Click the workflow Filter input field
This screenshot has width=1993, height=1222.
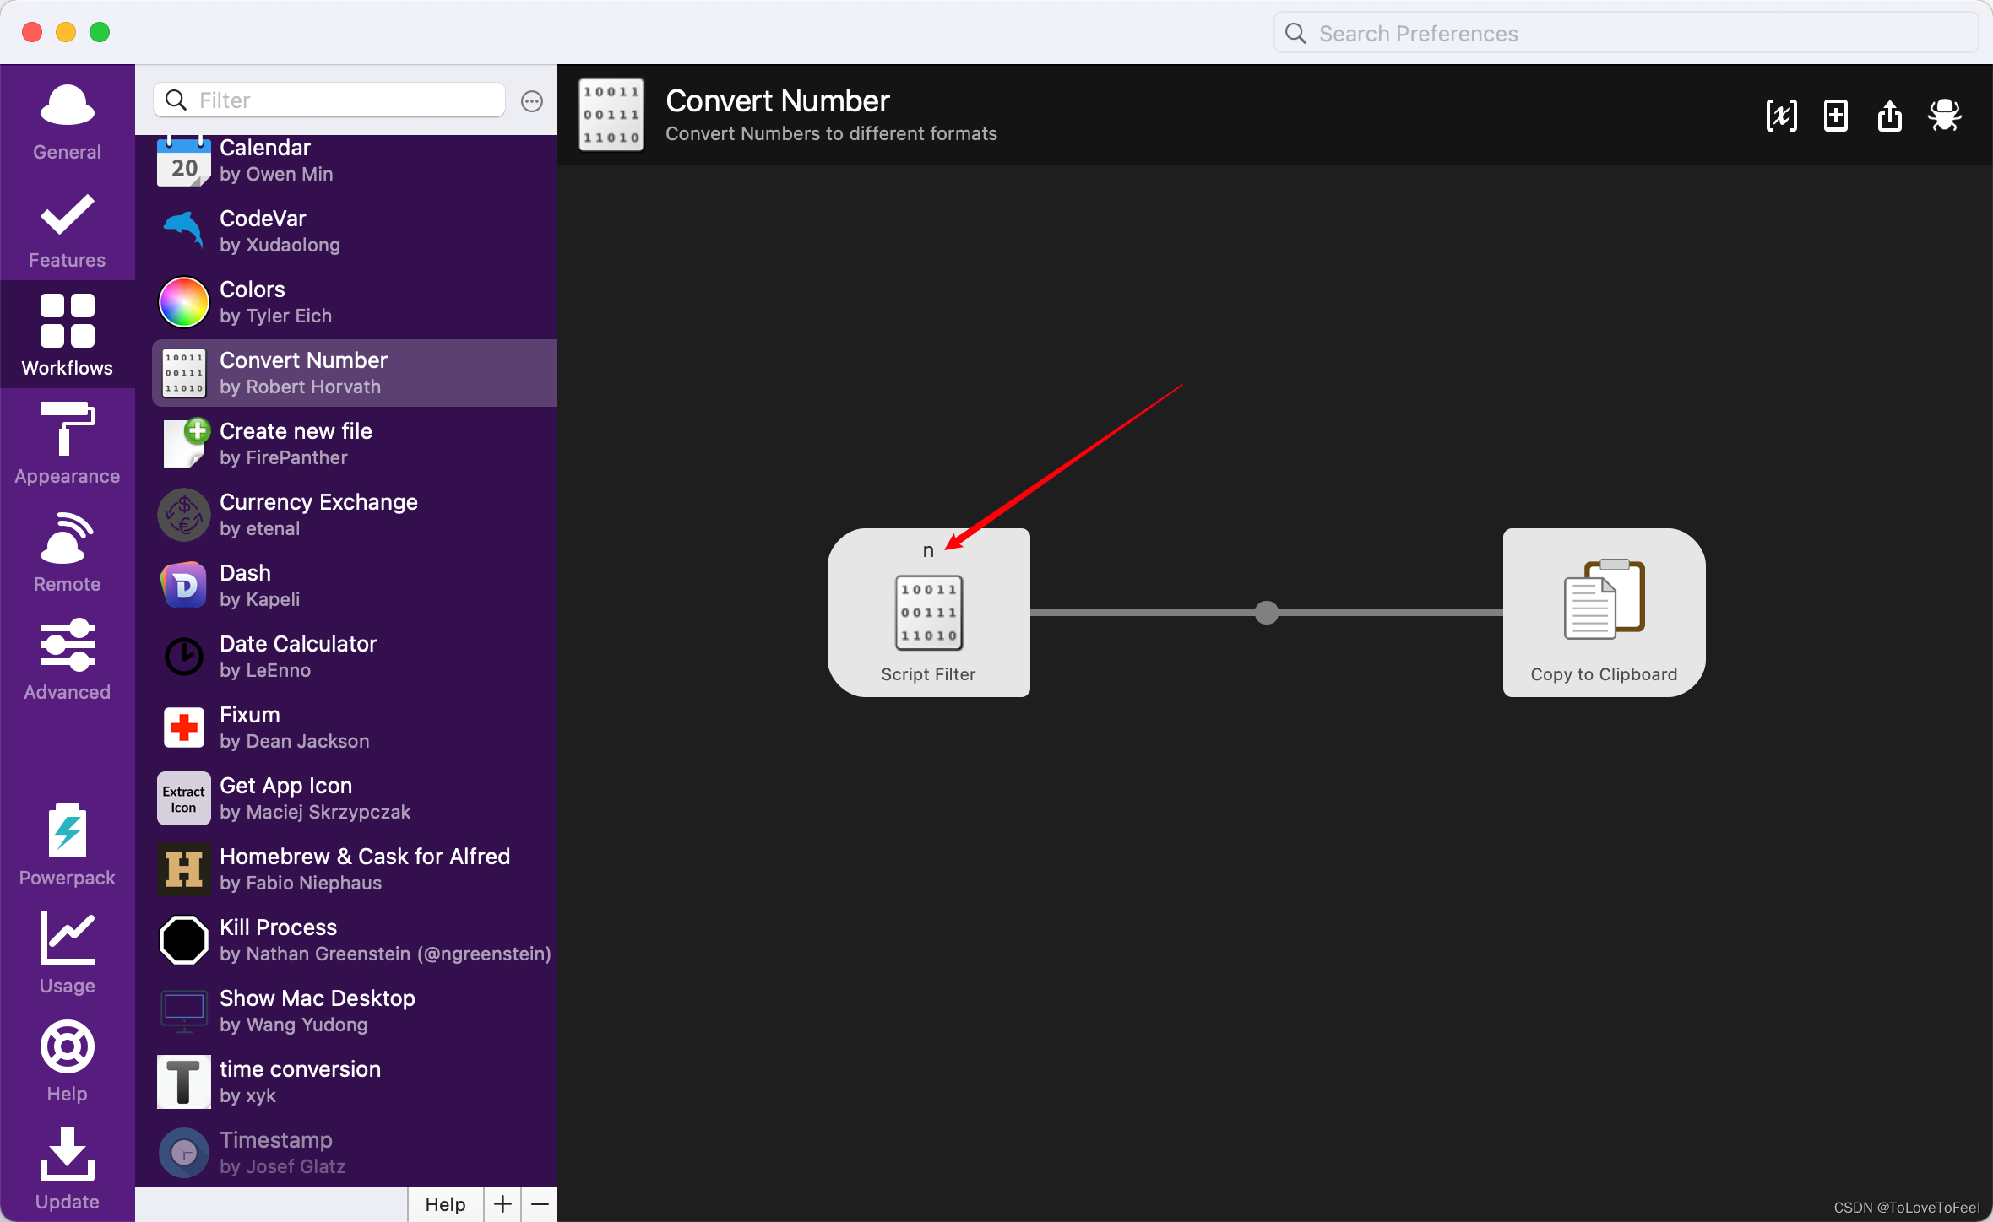338,100
